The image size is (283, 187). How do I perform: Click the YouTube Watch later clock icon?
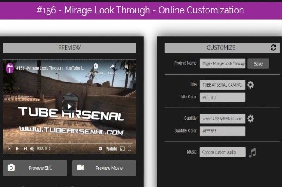(95, 67)
